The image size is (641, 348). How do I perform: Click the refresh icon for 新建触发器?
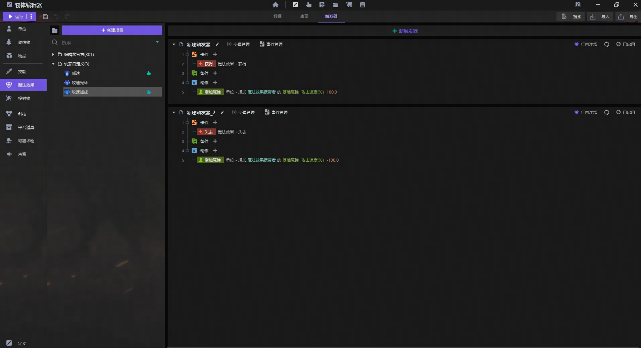(607, 44)
